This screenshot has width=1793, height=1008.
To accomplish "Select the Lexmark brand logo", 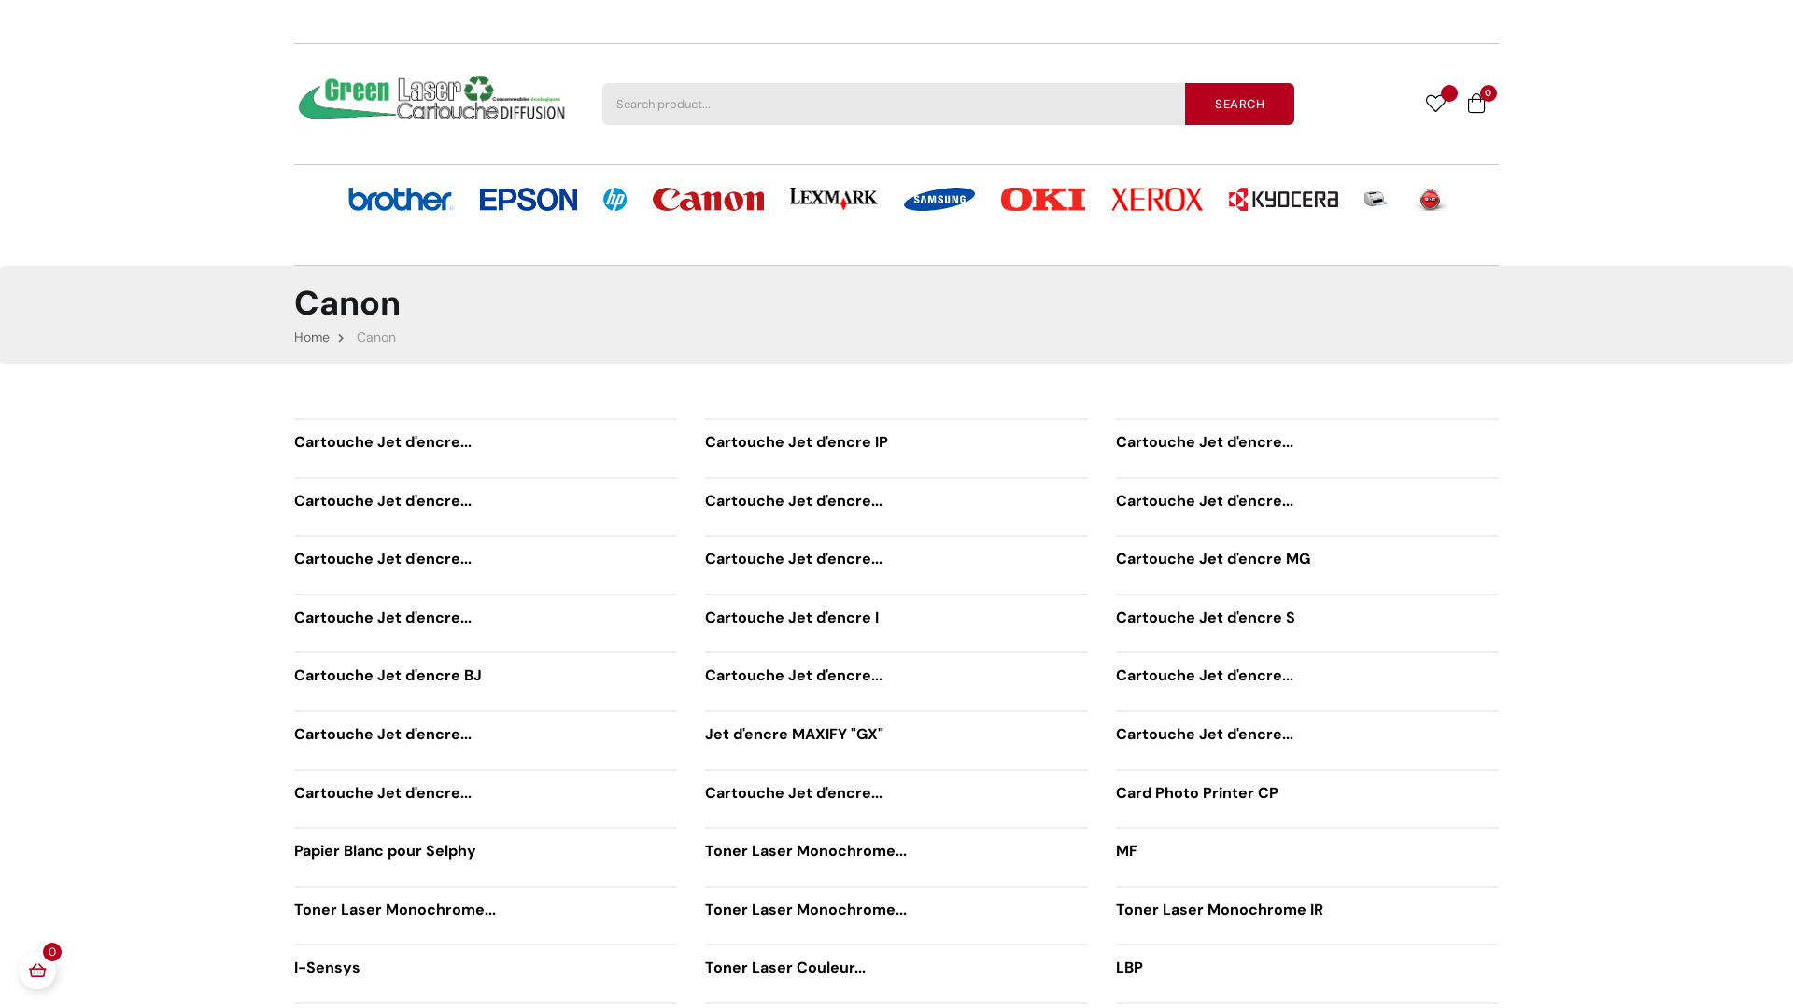I will pos(833,199).
